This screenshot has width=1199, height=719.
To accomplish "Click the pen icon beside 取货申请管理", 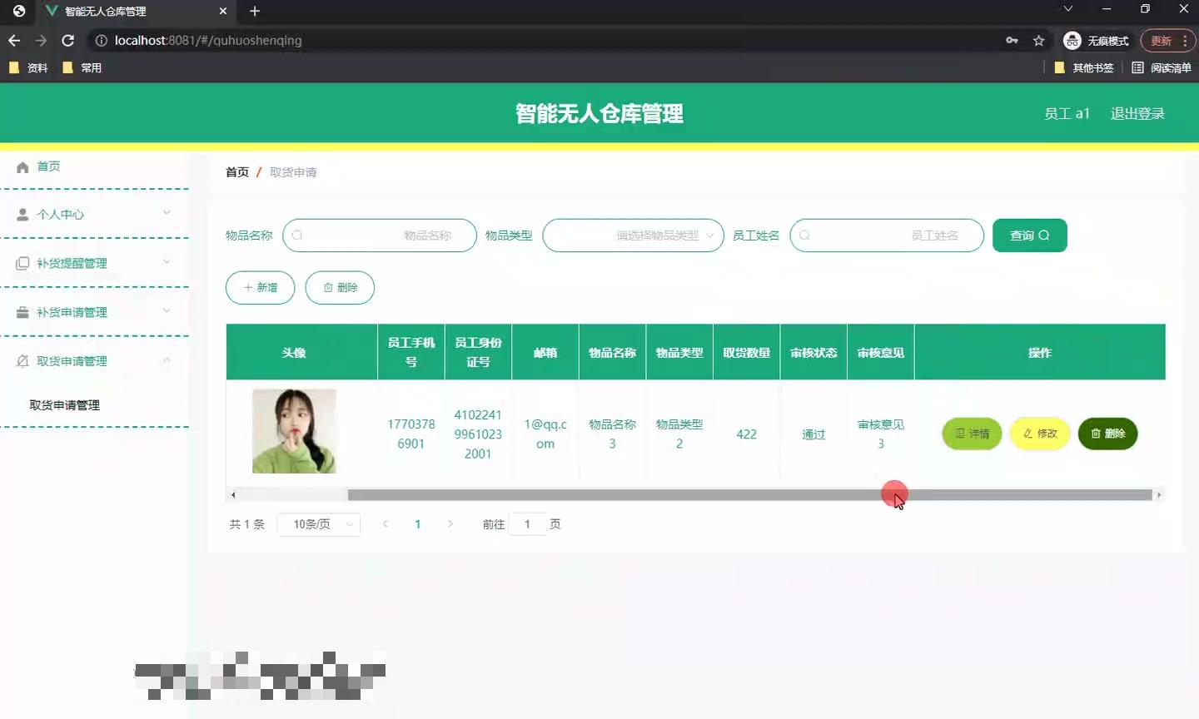I will click(x=22, y=360).
